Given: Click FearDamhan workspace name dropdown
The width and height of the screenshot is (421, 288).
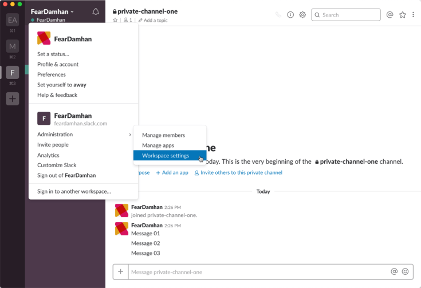Looking at the screenshot, I should (52, 11).
